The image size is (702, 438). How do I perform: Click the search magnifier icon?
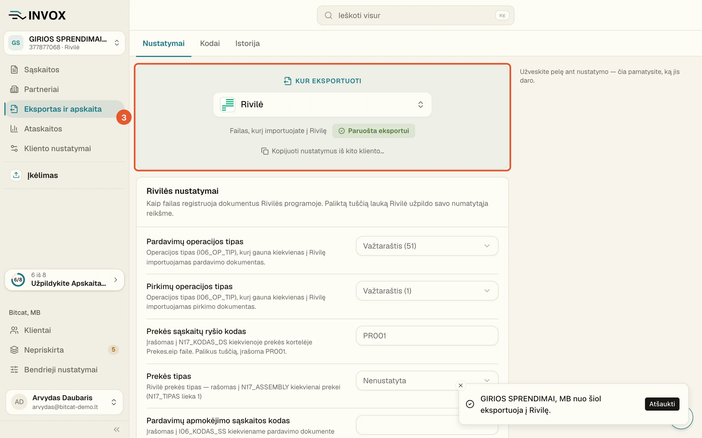pos(328,15)
